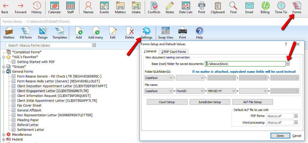This screenshot has height=143, width=308.
Task: Open Templates in Forms Library
Action: [x=59, y=33]
